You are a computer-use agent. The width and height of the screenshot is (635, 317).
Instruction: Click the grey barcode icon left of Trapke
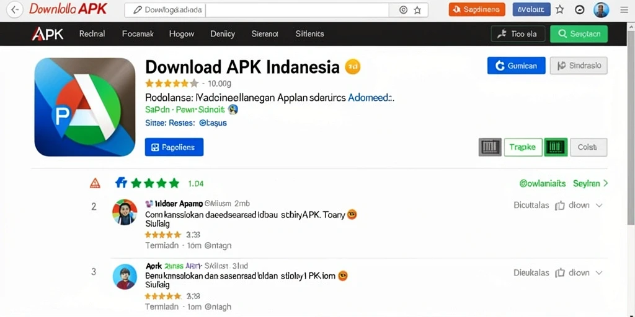490,147
